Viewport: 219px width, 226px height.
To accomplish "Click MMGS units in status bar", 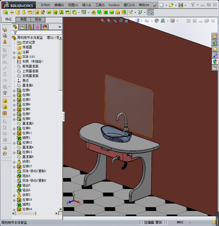I will click(180, 223).
